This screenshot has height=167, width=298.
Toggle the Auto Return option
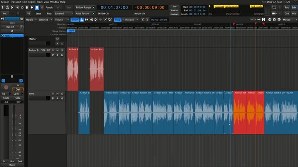pos(85,14)
